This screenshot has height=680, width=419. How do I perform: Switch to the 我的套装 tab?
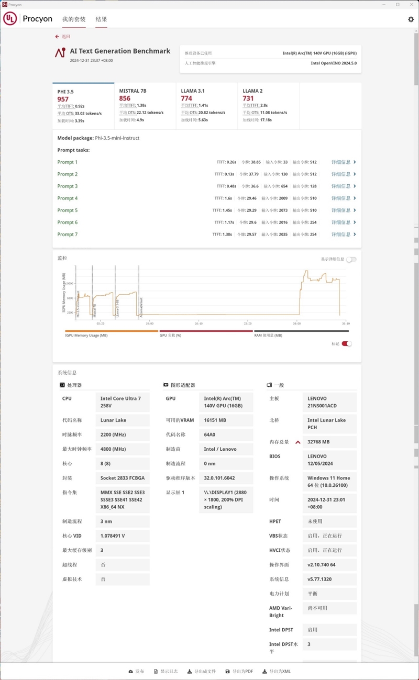click(74, 19)
